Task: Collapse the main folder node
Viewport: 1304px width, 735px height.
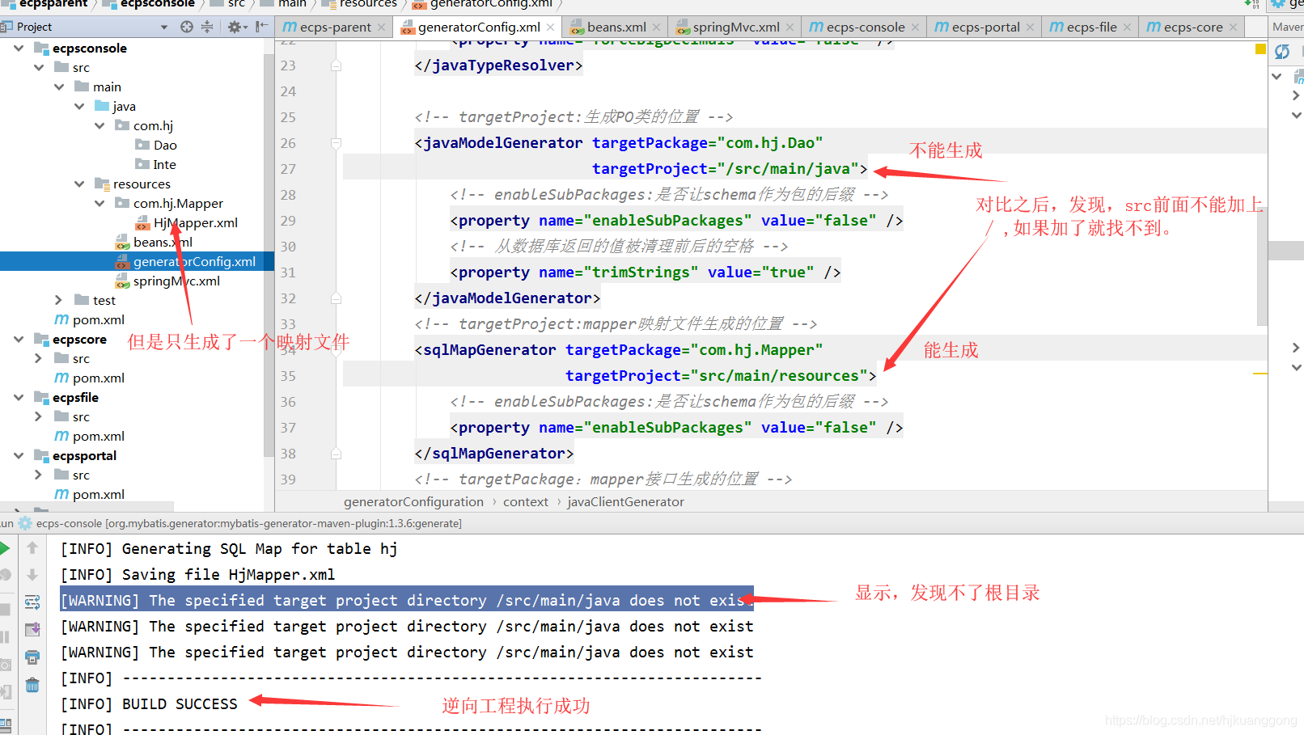Action: pos(59,87)
